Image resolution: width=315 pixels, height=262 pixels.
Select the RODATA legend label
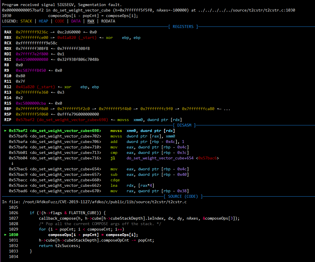coord(108,21)
